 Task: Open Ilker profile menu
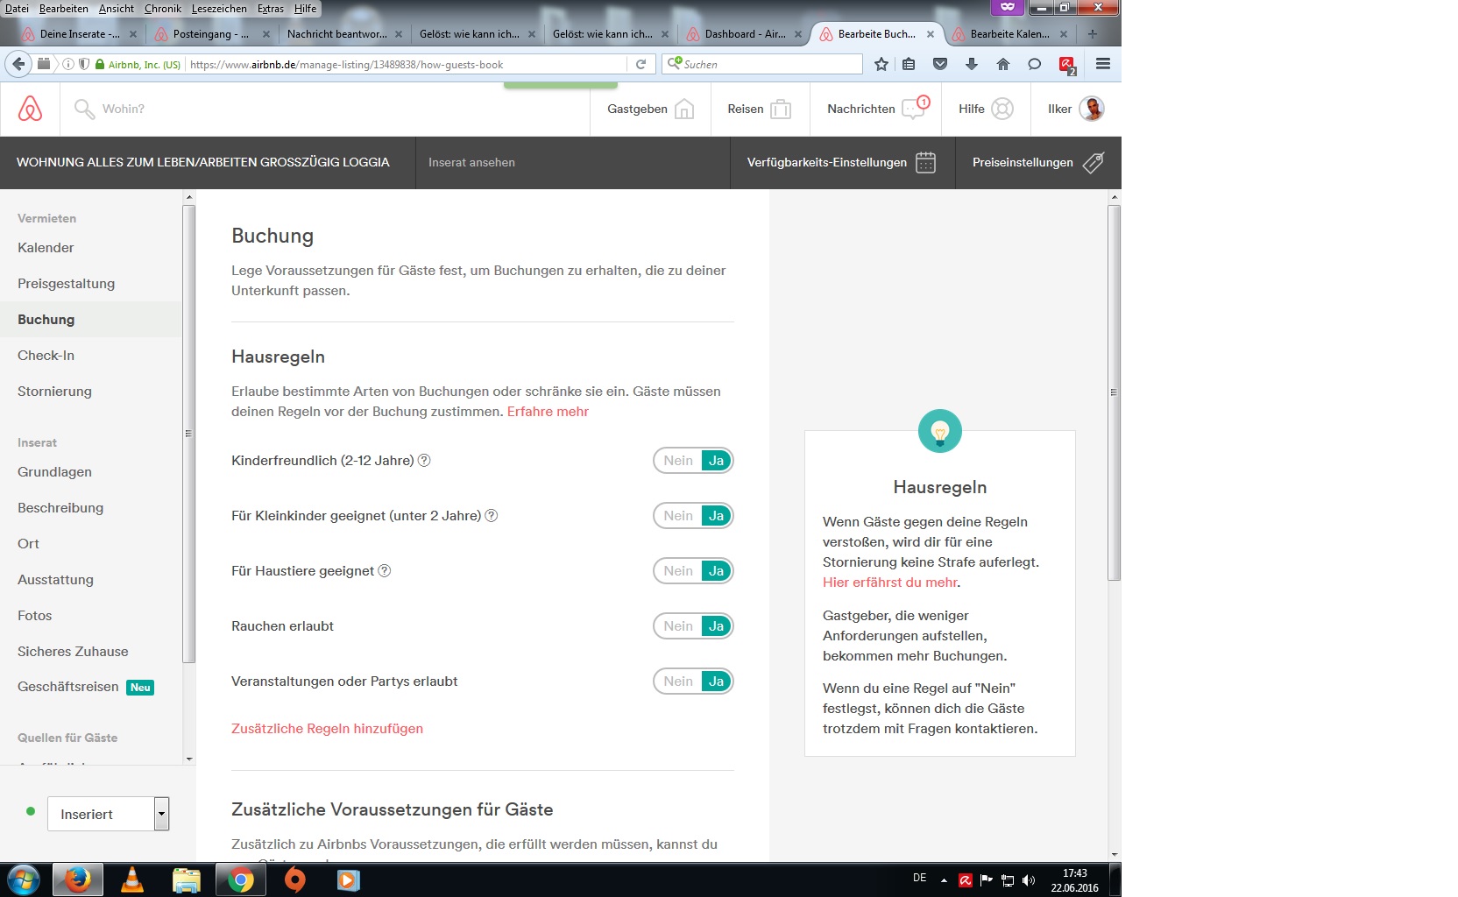pyautogui.click(x=1075, y=109)
